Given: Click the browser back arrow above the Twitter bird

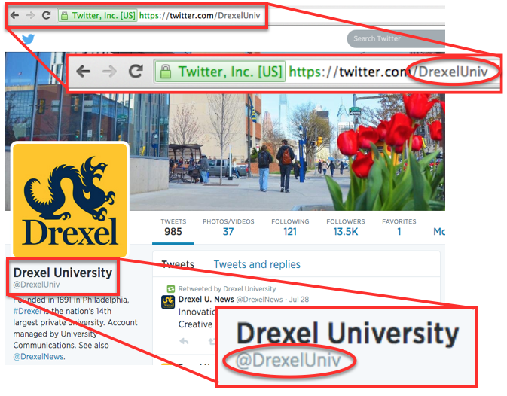Looking at the screenshot, I should pos(14,15).
